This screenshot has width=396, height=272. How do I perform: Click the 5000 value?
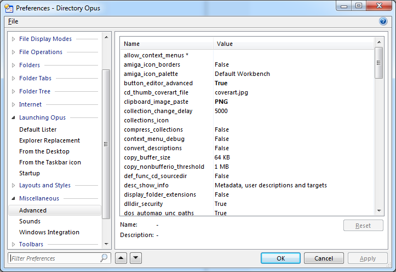click(221, 111)
